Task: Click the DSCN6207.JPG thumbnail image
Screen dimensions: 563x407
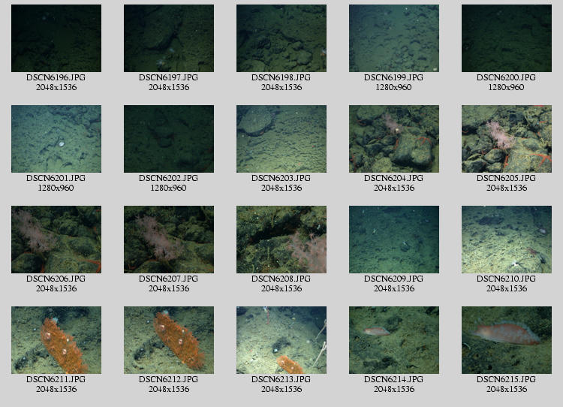Action: tap(169, 240)
